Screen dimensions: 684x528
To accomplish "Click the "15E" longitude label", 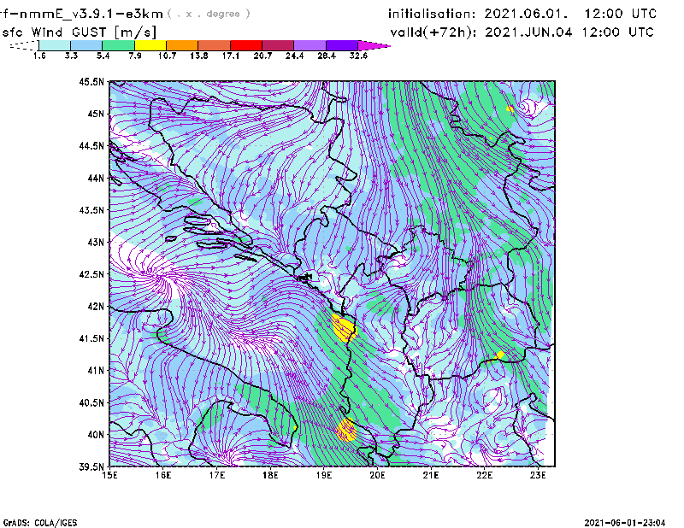I will (x=109, y=475).
